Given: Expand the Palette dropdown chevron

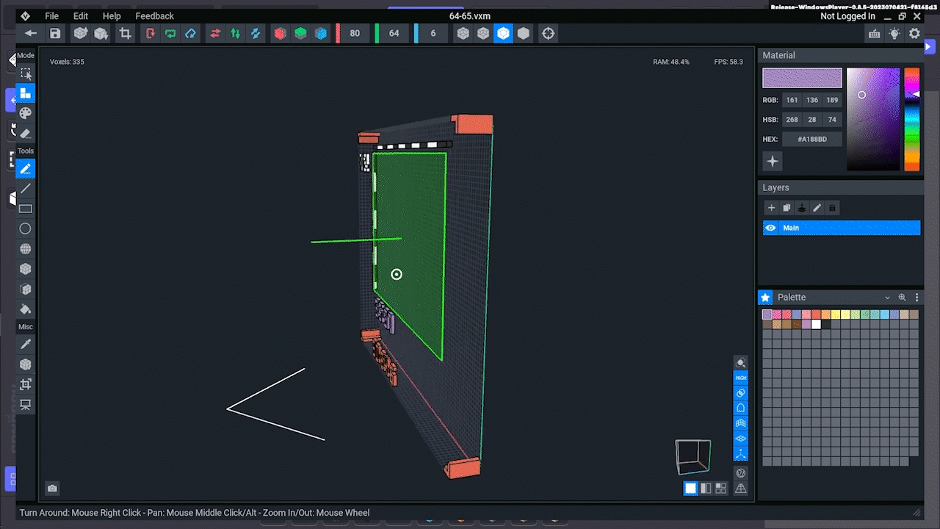Looking at the screenshot, I should [887, 298].
